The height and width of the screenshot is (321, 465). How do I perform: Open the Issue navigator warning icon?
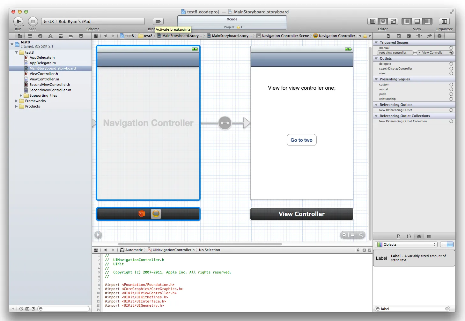pyautogui.click(x=50, y=36)
